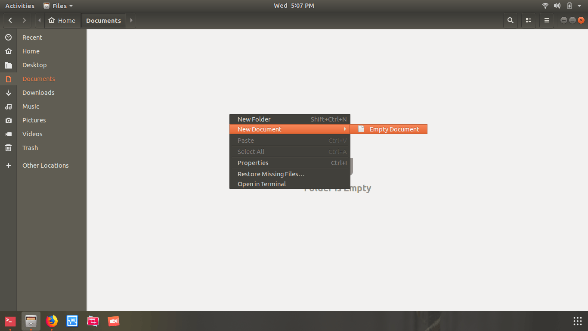Open the clock in the top bar
Image resolution: width=588 pixels, height=331 pixels.
[294, 6]
